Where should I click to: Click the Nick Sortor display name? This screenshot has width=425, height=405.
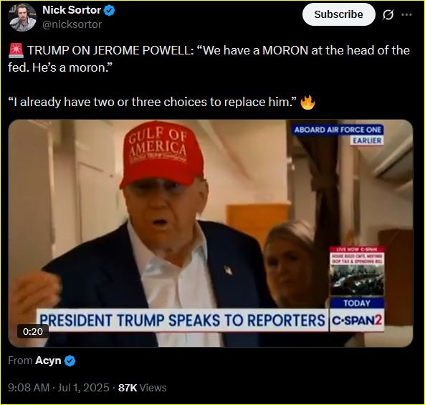coord(72,10)
